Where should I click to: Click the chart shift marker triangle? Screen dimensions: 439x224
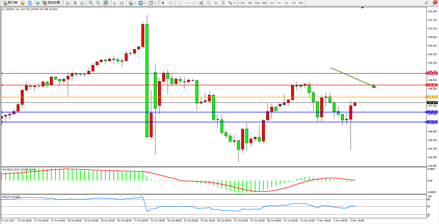[362, 8]
